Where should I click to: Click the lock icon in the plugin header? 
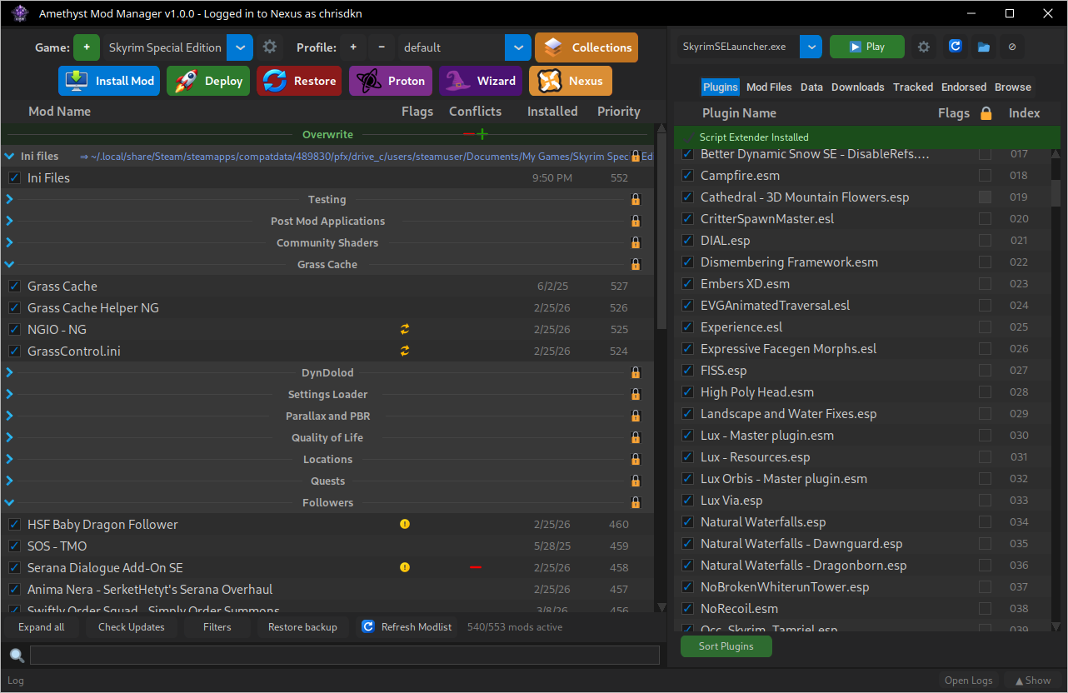986,113
